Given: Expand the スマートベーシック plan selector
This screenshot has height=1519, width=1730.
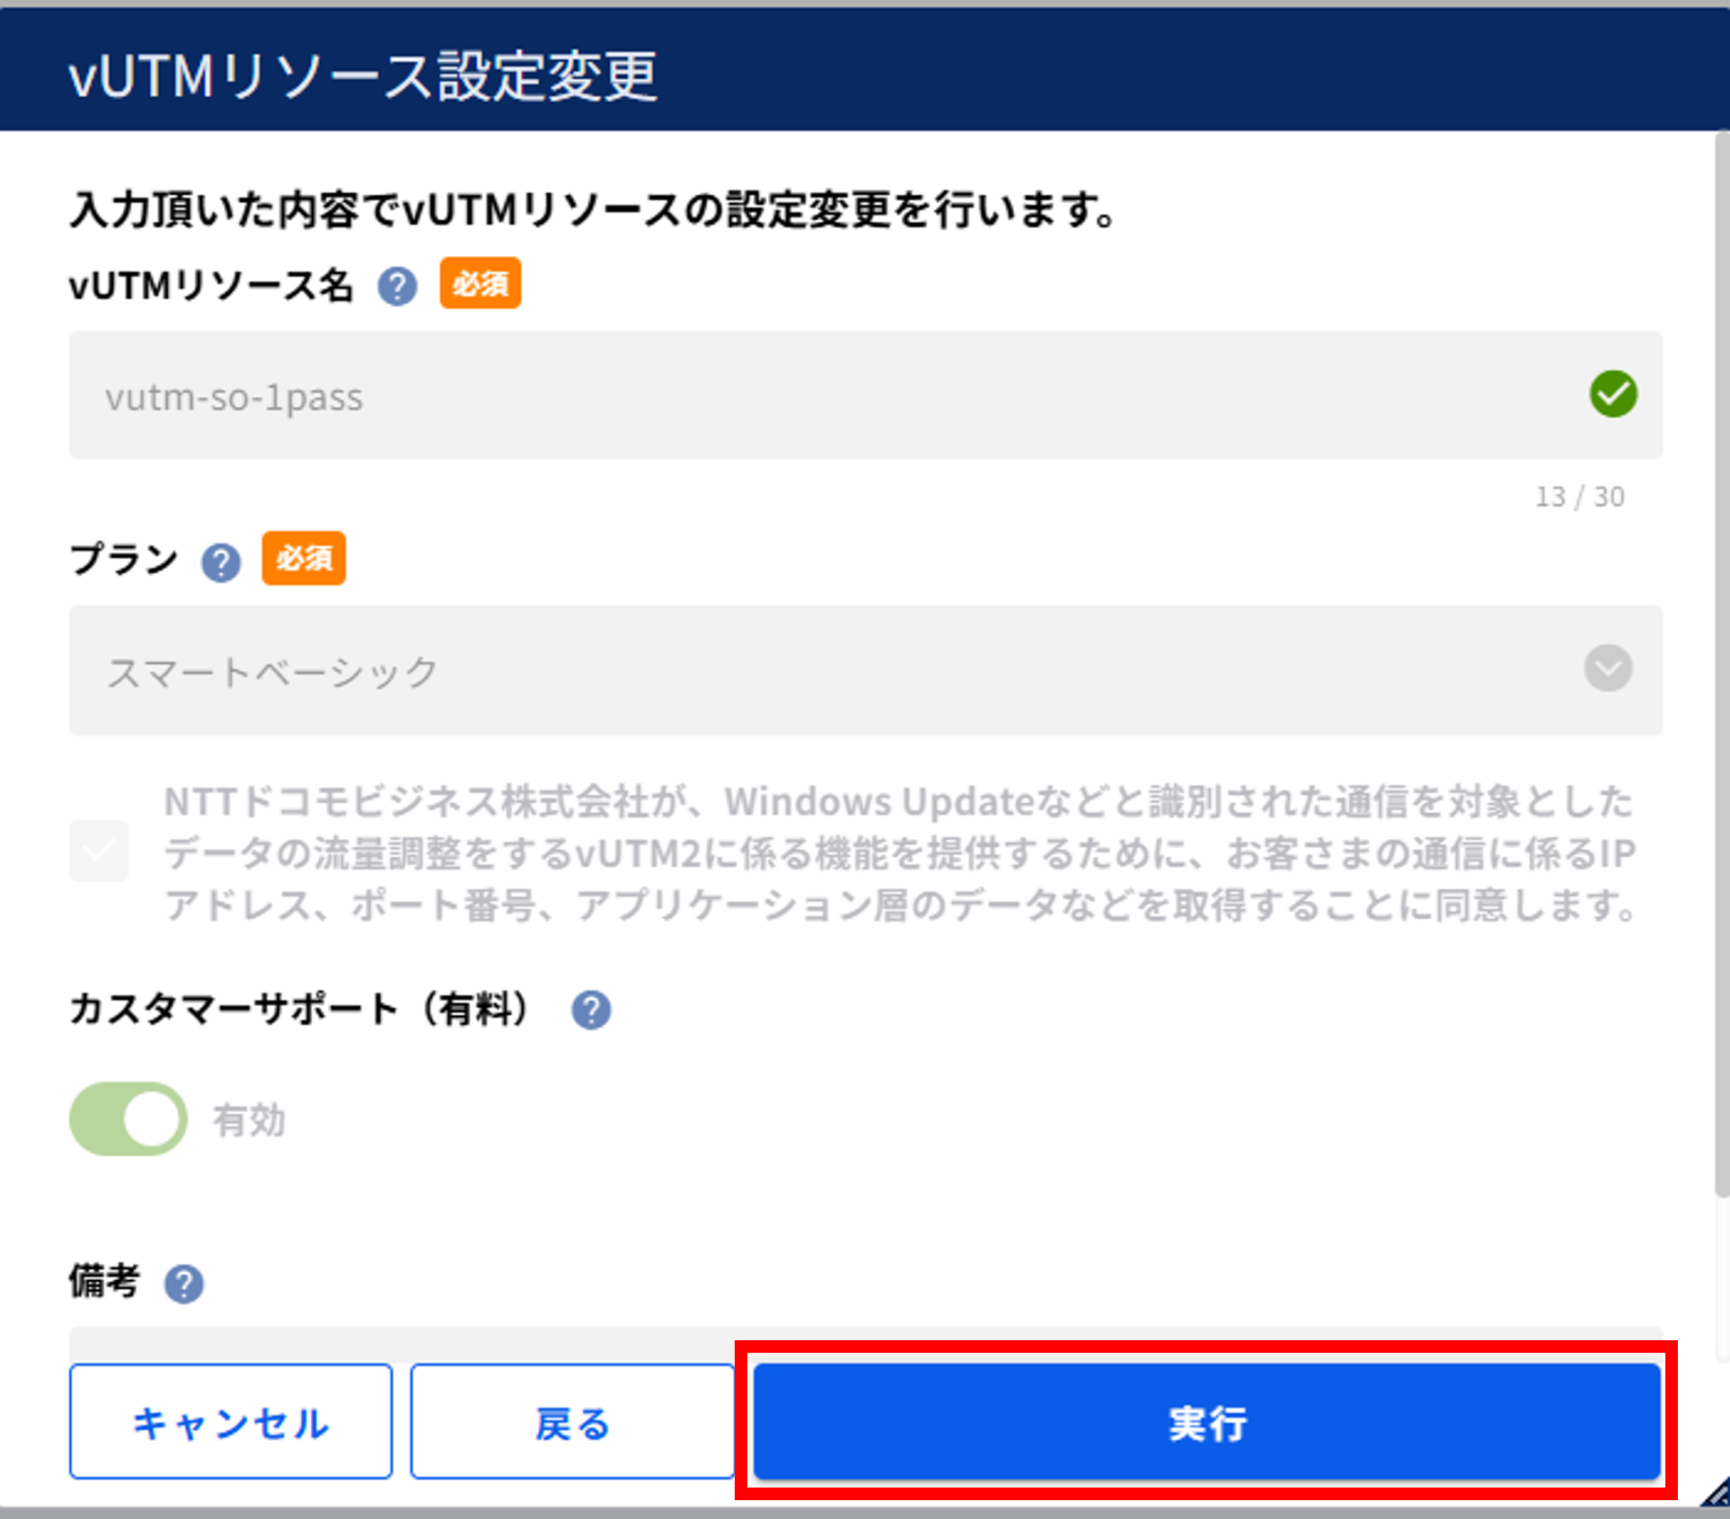Looking at the screenshot, I should [808, 671].
